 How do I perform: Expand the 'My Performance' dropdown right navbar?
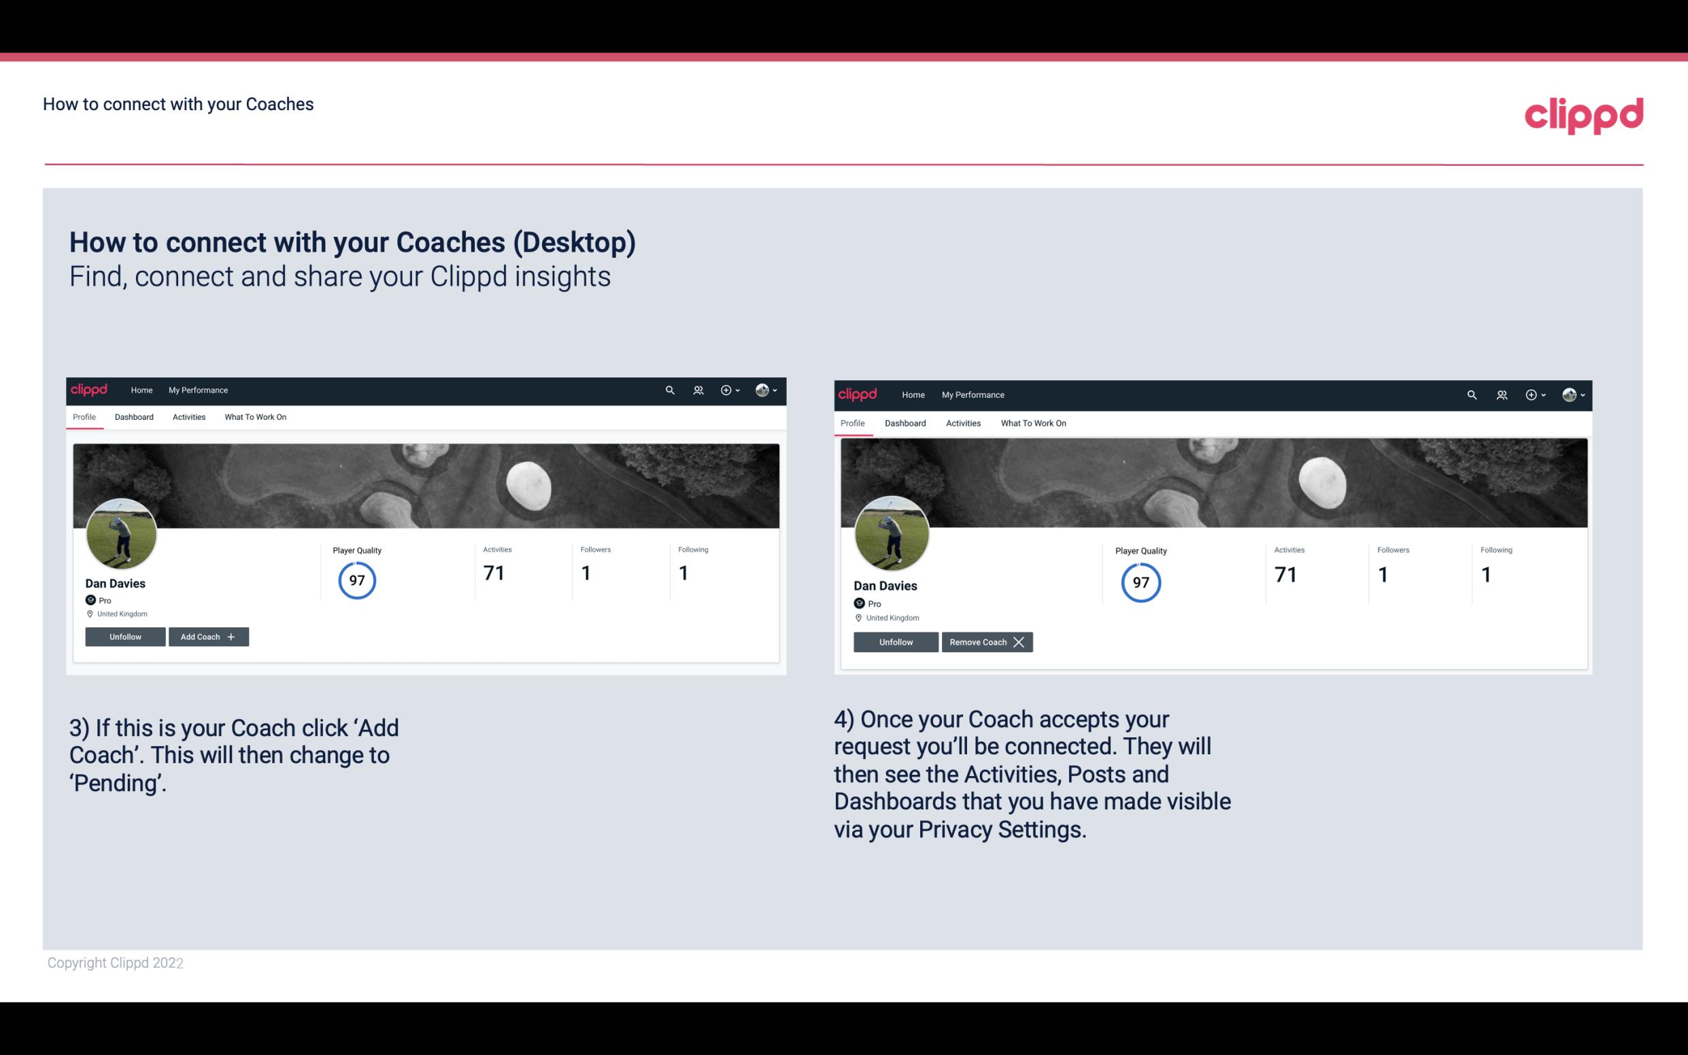(x=973, y=394)
